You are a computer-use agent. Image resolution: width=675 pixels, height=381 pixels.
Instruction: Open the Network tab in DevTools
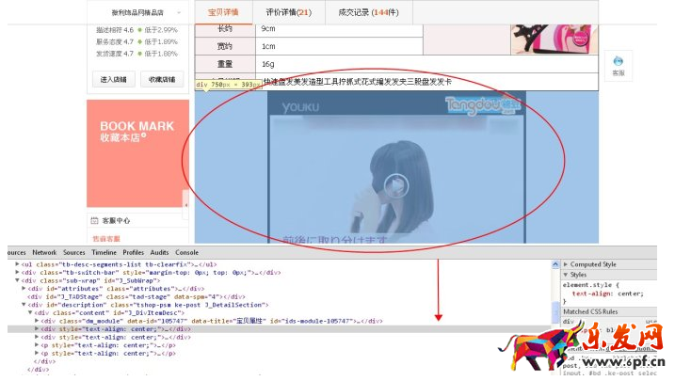[43, 253]
